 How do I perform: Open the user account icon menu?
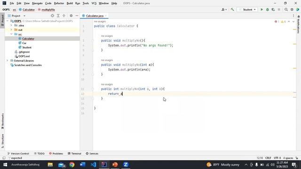224,9
